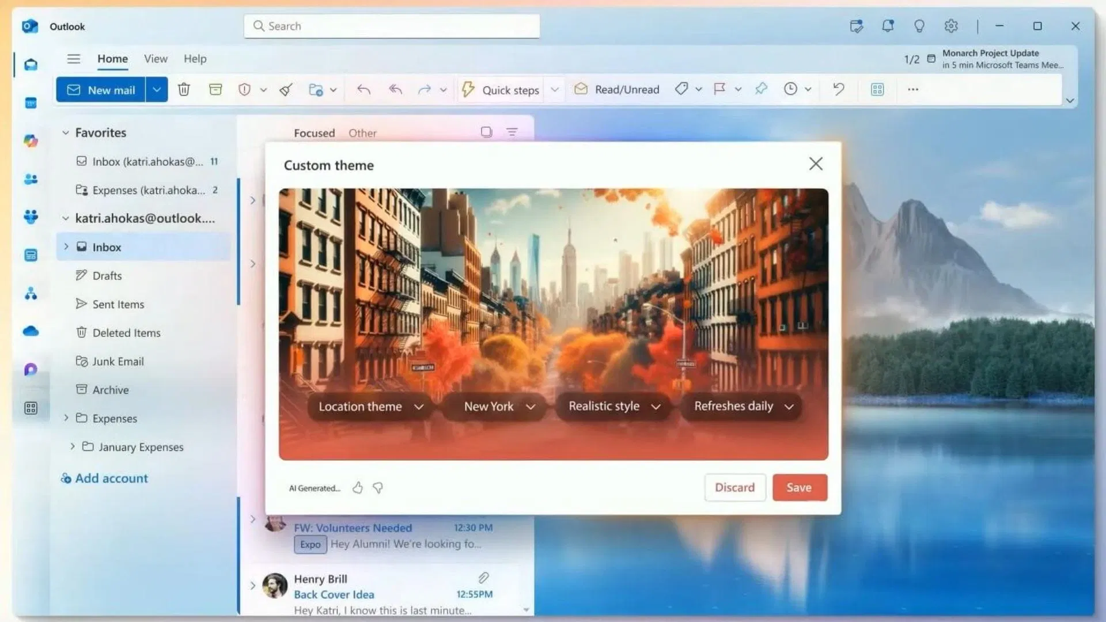Click the thumbs down feedback icon
The width and height of the screenshot is (1106, 622).
(378, 488)
